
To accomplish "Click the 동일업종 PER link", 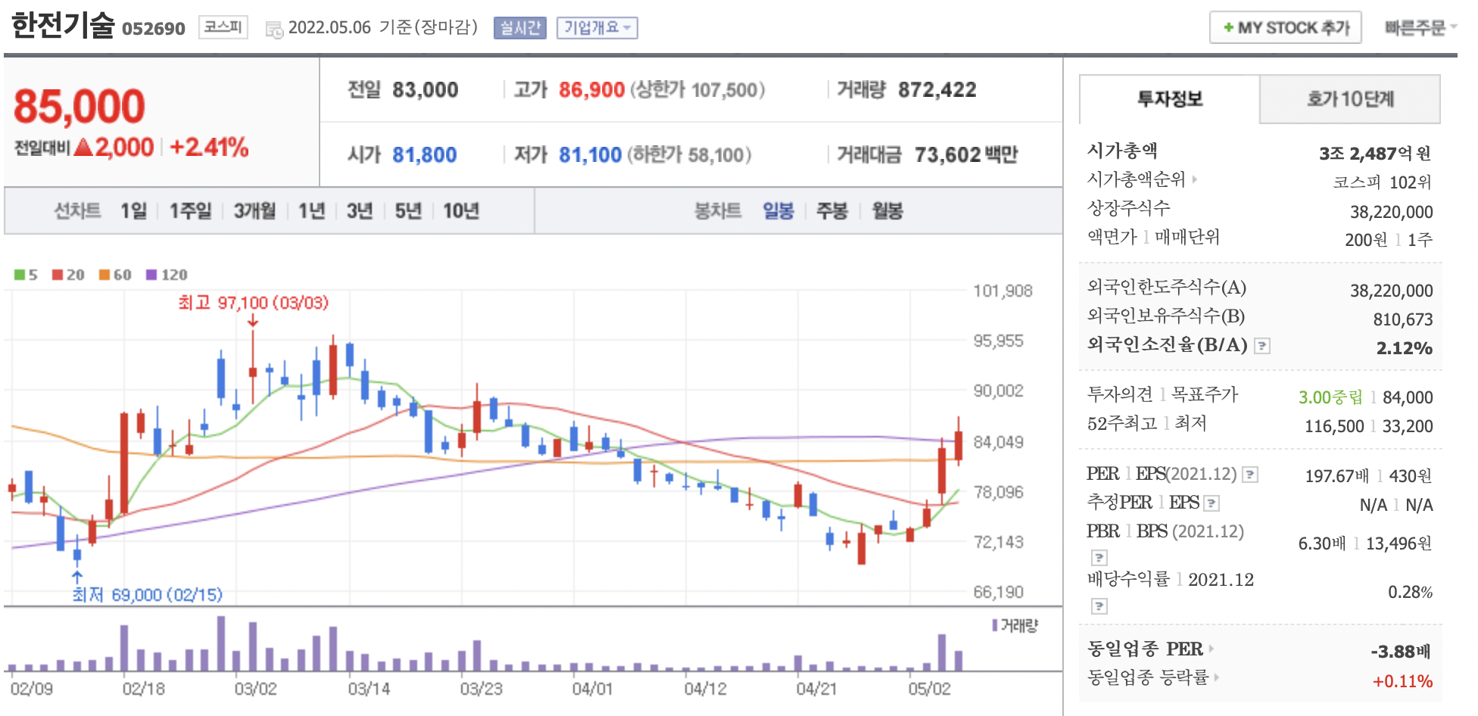I will click(x=1145, y=649).
